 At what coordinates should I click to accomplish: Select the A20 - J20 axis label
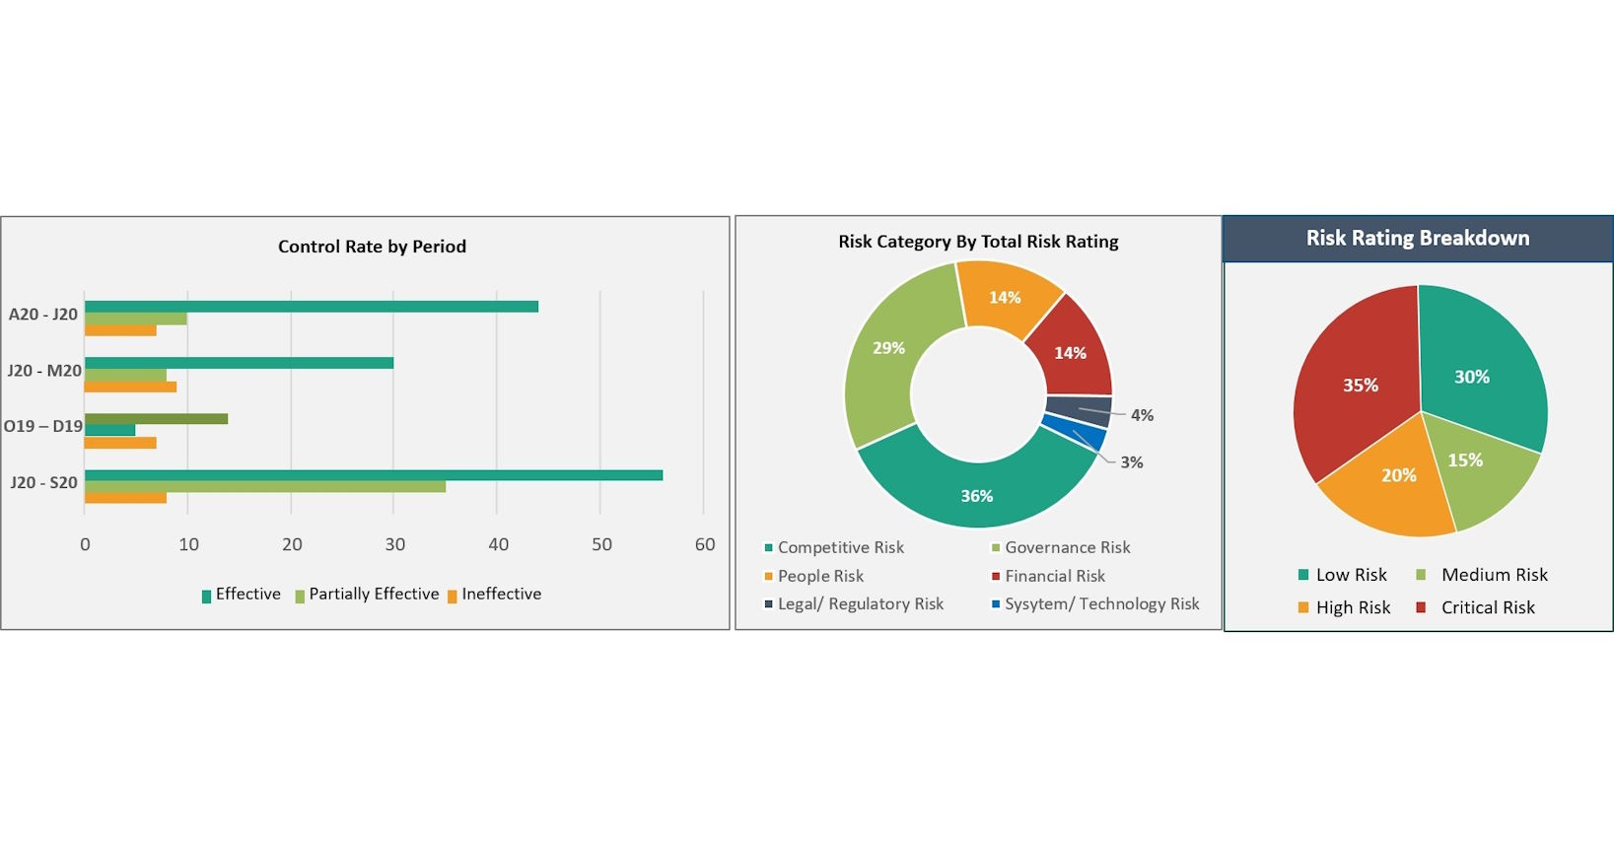click(x=43, y=315)
